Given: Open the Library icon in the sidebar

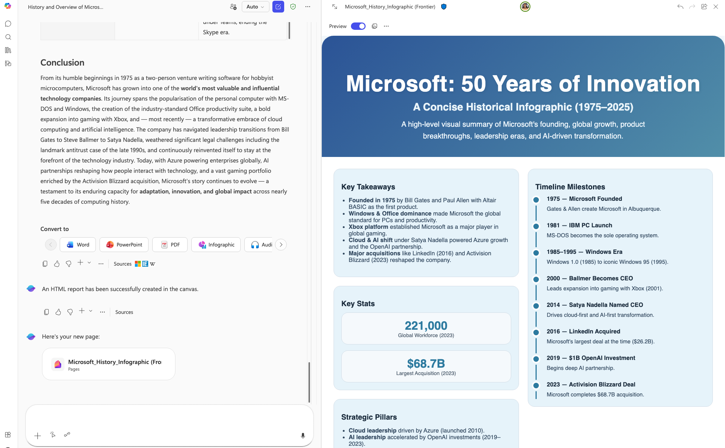Looking at the screenshot, I should (x=8, y=50).
